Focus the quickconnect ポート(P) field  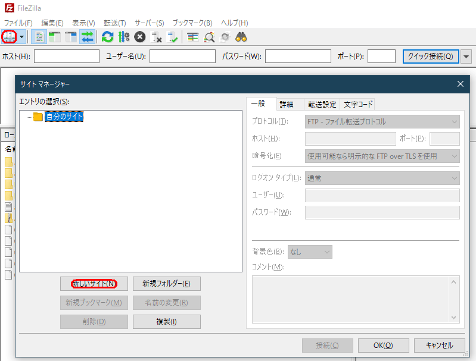tap(382, 56)
